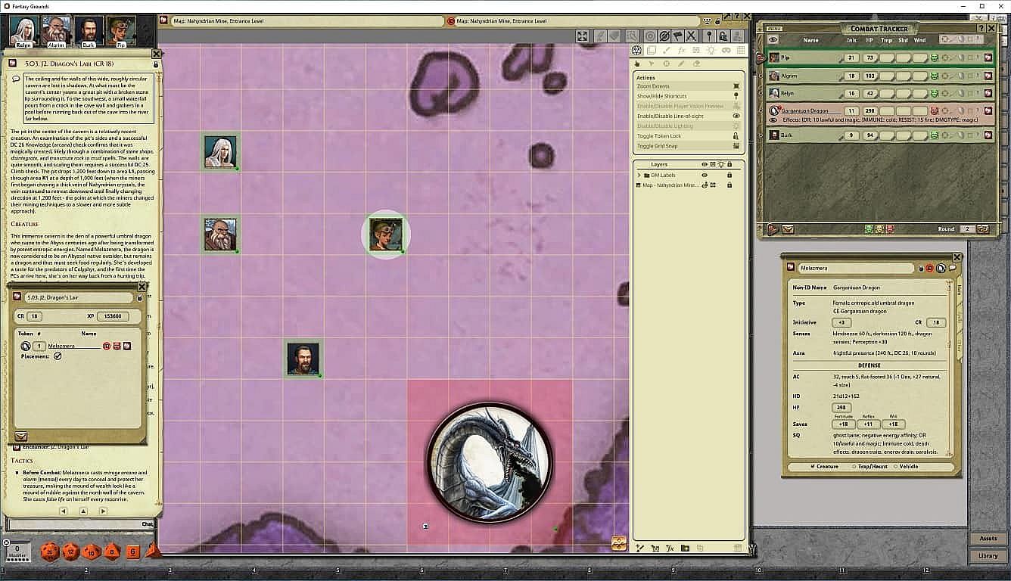
Task: Open the Assets button
Action: (x=988, y=539)
